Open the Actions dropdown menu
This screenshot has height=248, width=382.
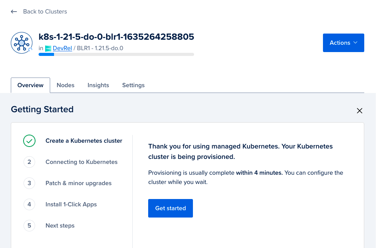[x=343, y=43]
